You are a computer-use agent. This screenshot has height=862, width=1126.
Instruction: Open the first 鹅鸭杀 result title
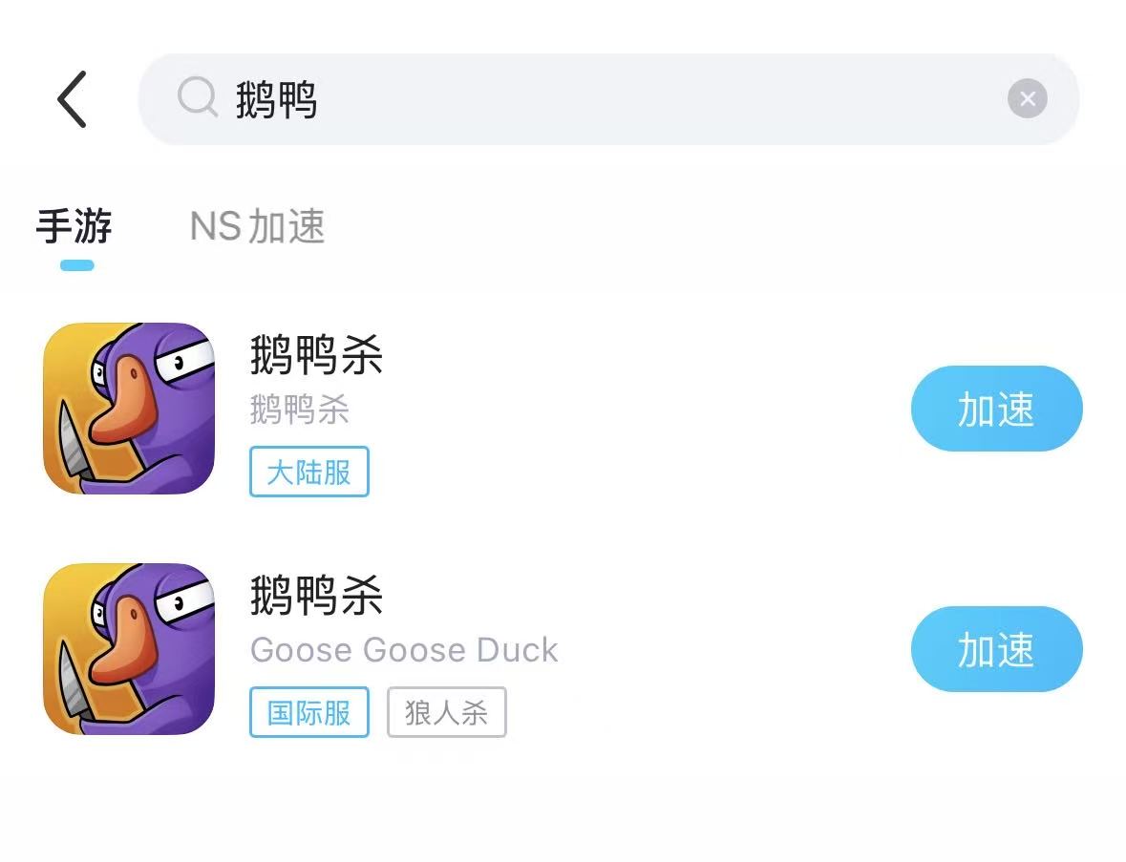(x=317, y=354)
